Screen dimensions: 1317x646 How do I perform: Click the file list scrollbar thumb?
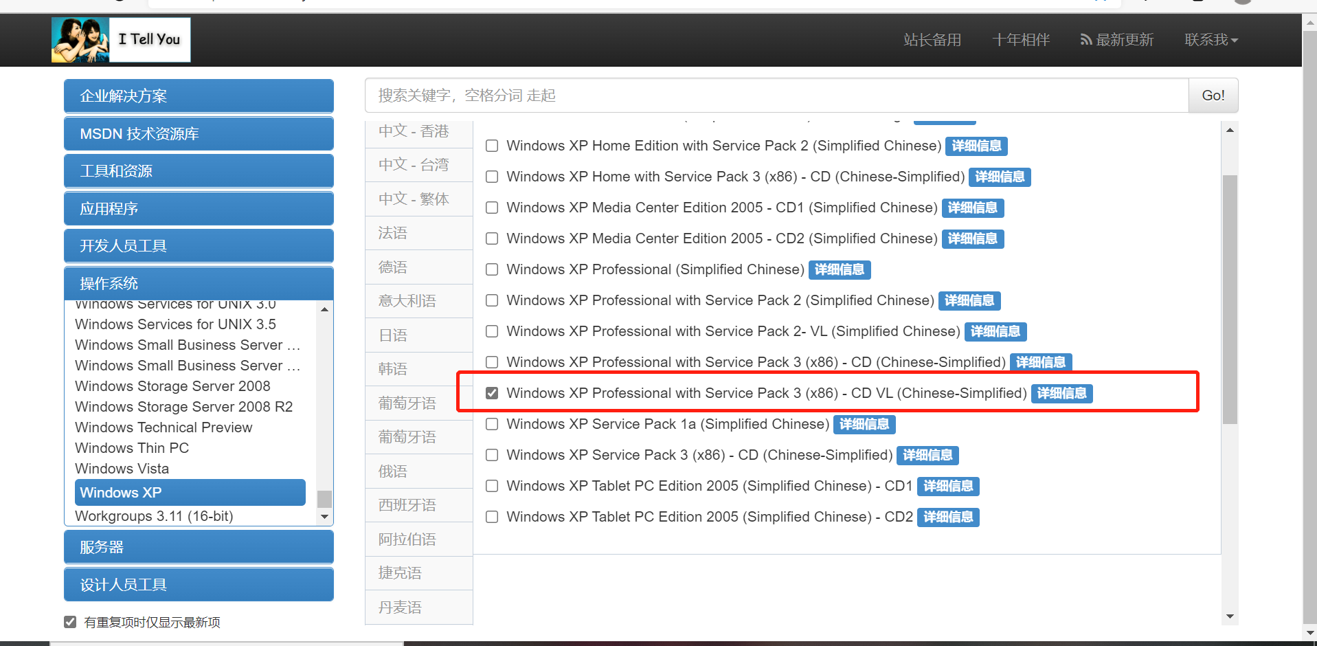1230,300
